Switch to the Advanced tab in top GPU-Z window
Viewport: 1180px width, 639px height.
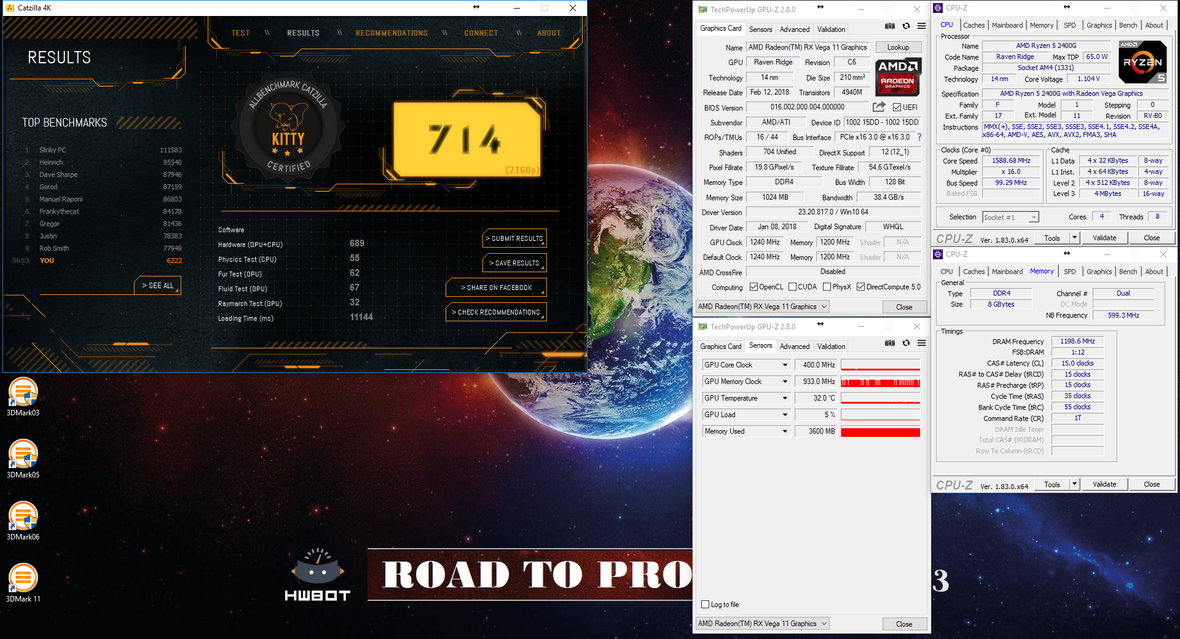pyautogui.click(x=794, y=29)
